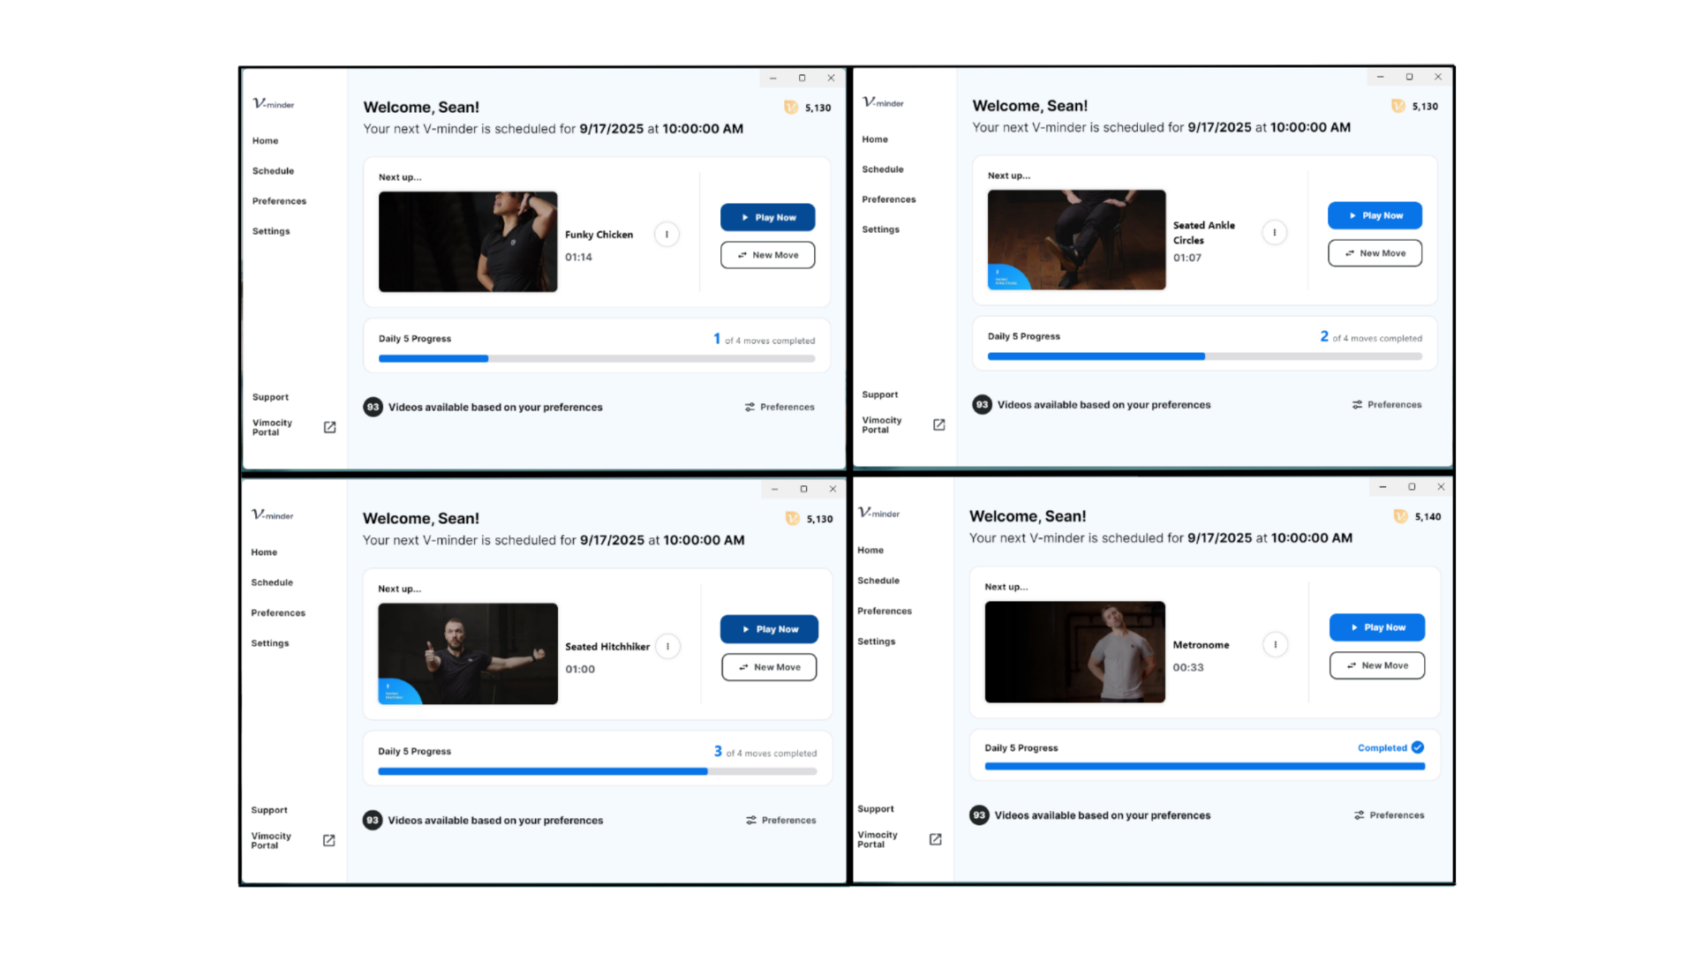
Task: Open Vimocity Portal via the external link icon
Action: (328, 427)
